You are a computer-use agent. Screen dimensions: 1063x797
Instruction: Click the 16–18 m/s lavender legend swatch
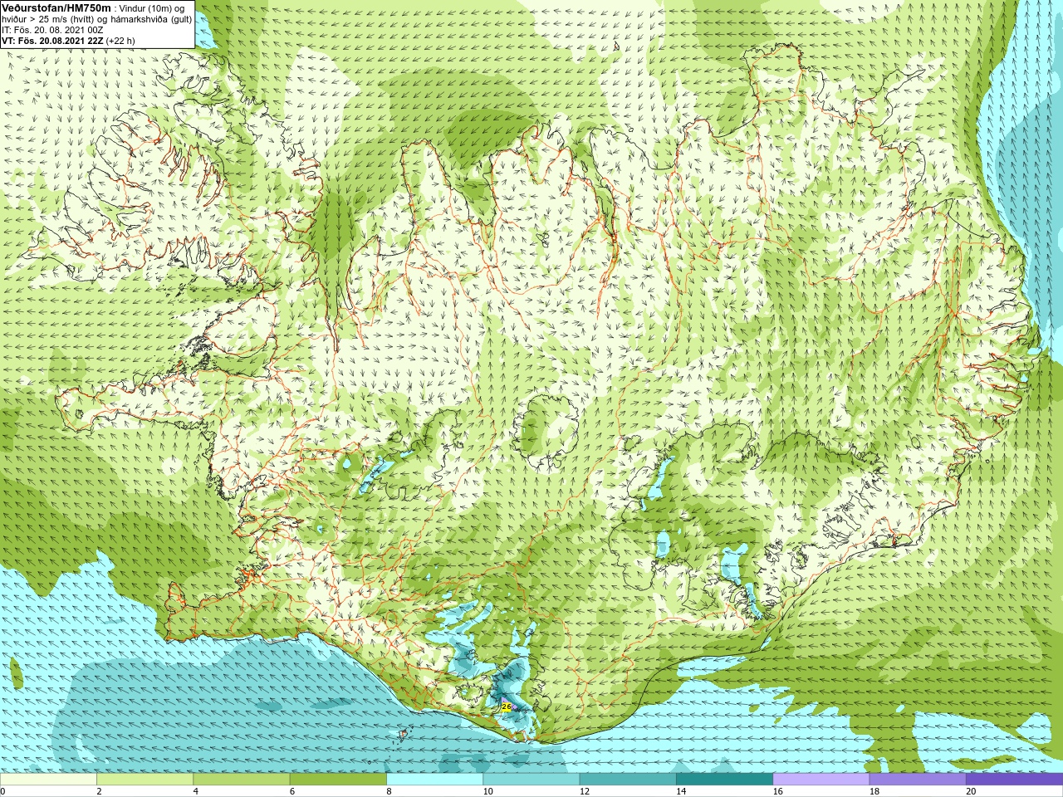tap(821, 780)
